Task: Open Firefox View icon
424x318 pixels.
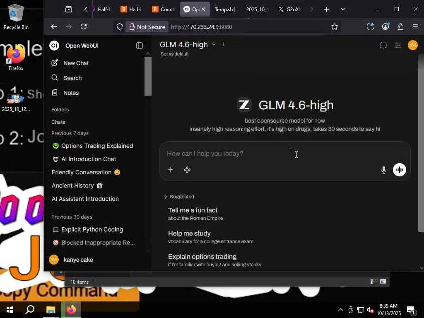Action: [69, 9]
